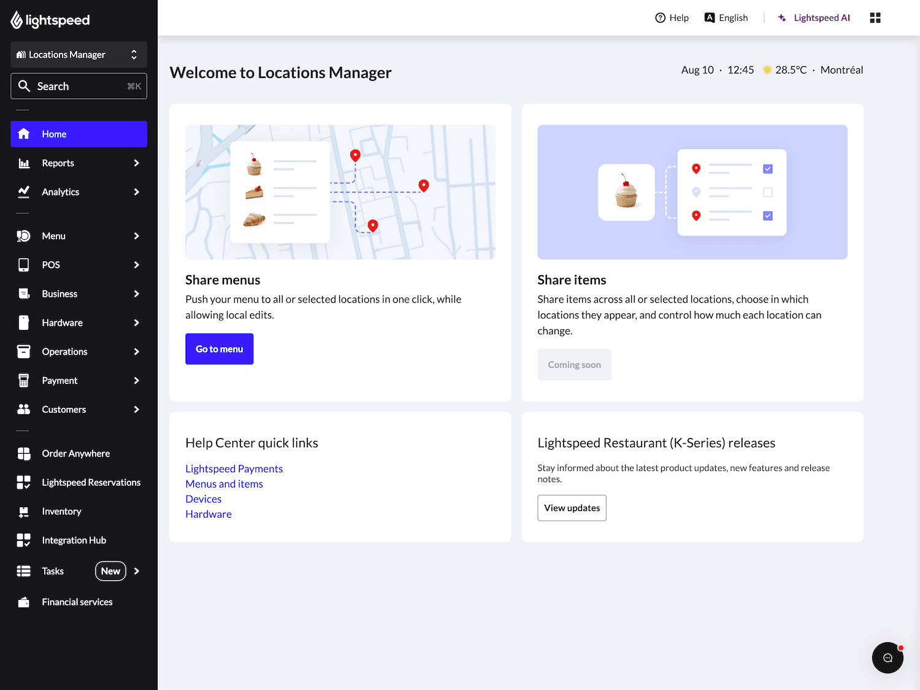
Task: Expand the POS submenu chevron
Action: tap(136, 265)
